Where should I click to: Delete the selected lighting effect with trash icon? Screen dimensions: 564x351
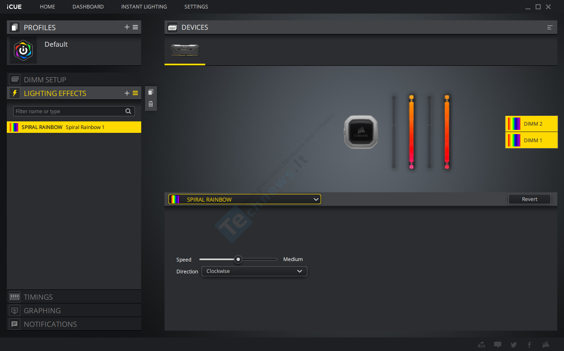point(151,104)
